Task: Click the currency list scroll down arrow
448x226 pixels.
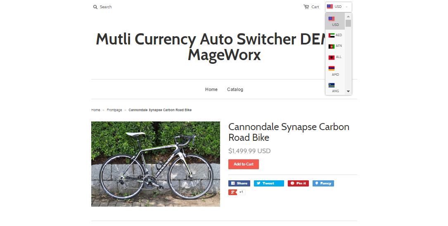Action: pyautogui.click(x=348, y=91)
